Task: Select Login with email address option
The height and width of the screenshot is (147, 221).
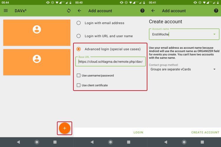Action: (100, 23)
